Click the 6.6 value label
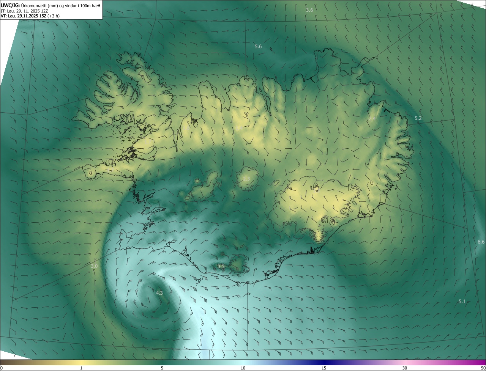486x371 pixels. [481, 242]
